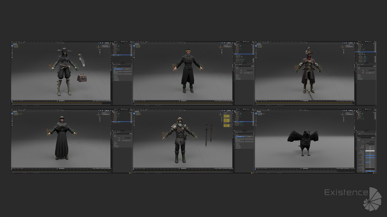Select the brown scabbard beside hooded warrior
The image size is (387, 217).
tap(211, 132)
